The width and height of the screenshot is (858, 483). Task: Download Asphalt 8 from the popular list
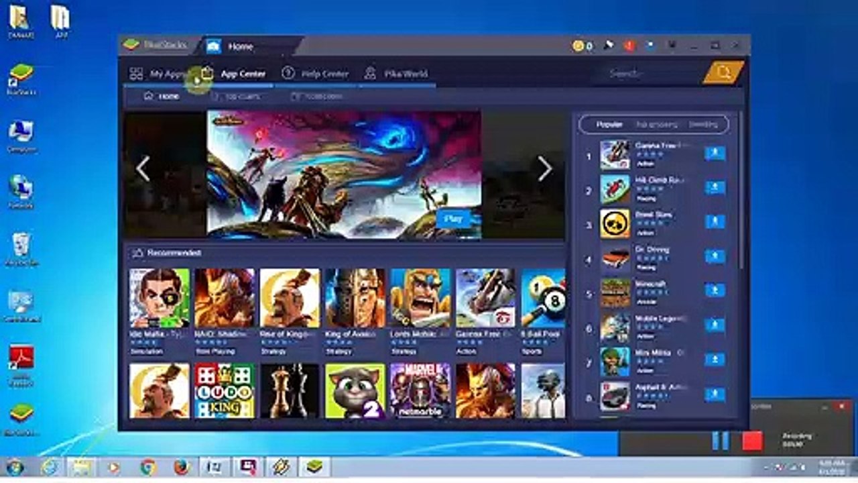pos(715,394)
